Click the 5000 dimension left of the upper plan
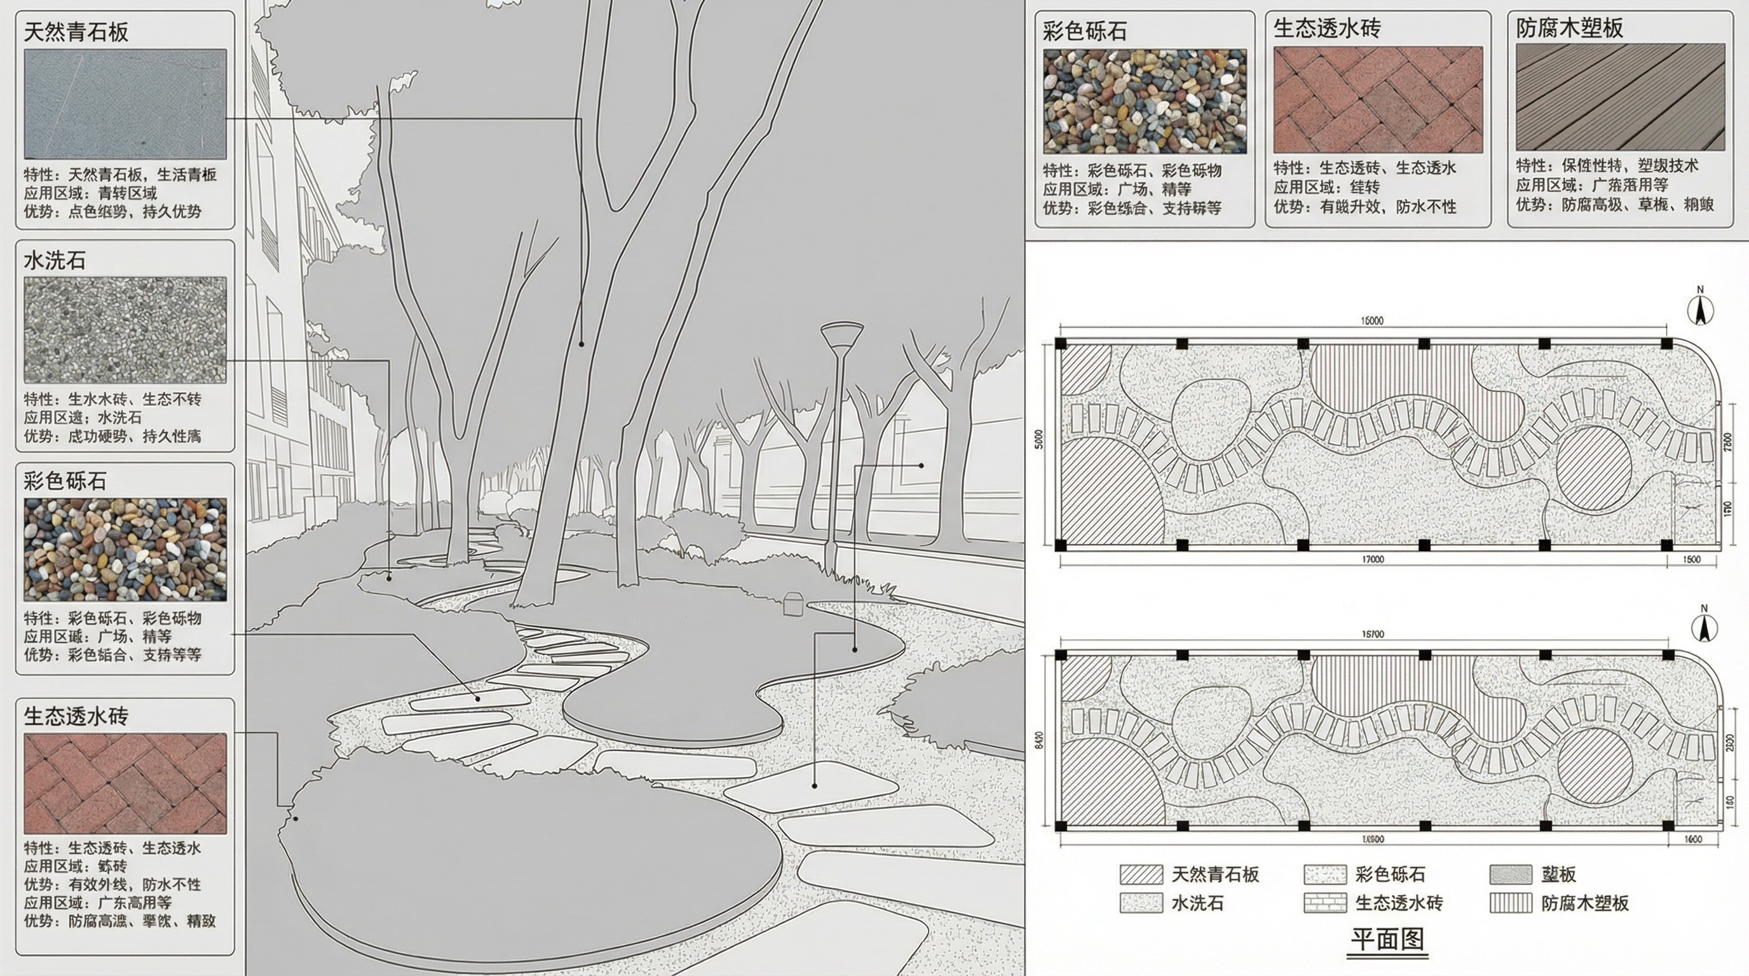 [x=1038, y=439]
